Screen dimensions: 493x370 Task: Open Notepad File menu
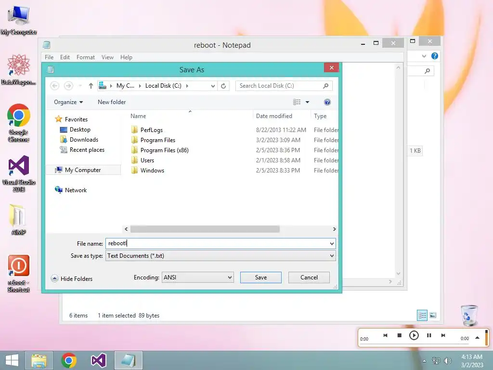(x=49, y=57)
